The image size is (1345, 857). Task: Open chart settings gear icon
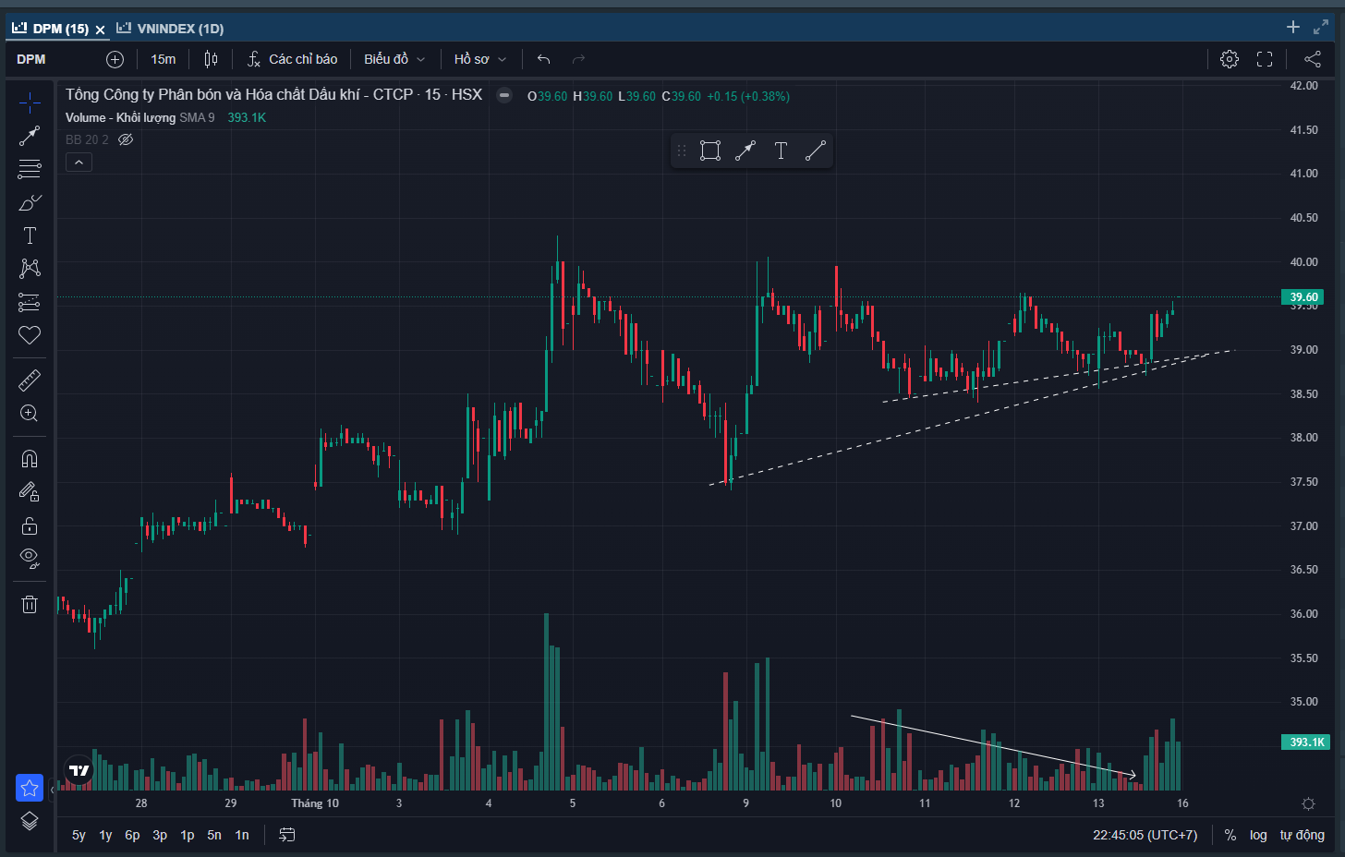click(1229, 59)
